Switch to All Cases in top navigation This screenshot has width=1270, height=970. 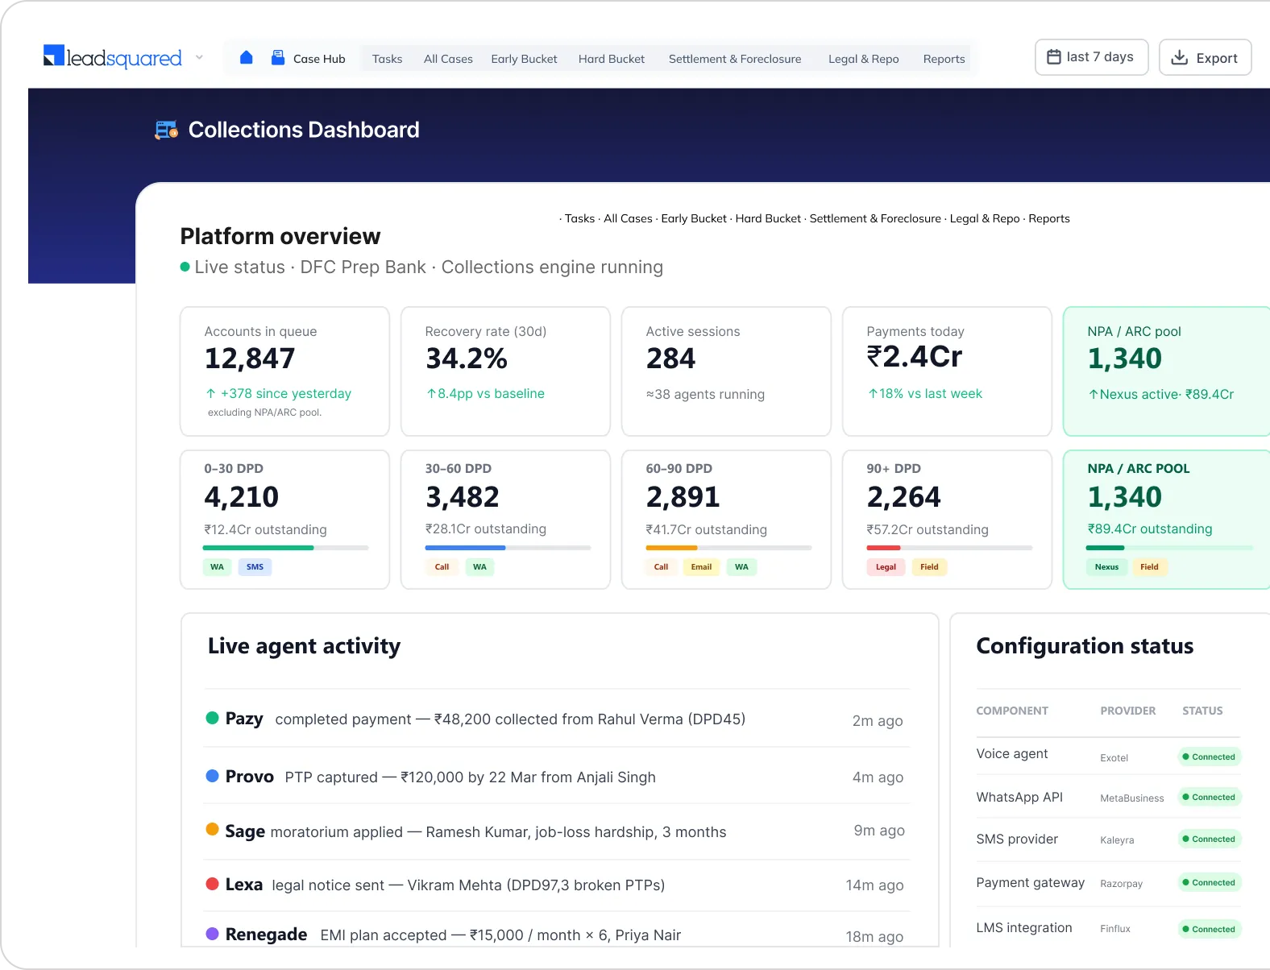coord(448,59)
